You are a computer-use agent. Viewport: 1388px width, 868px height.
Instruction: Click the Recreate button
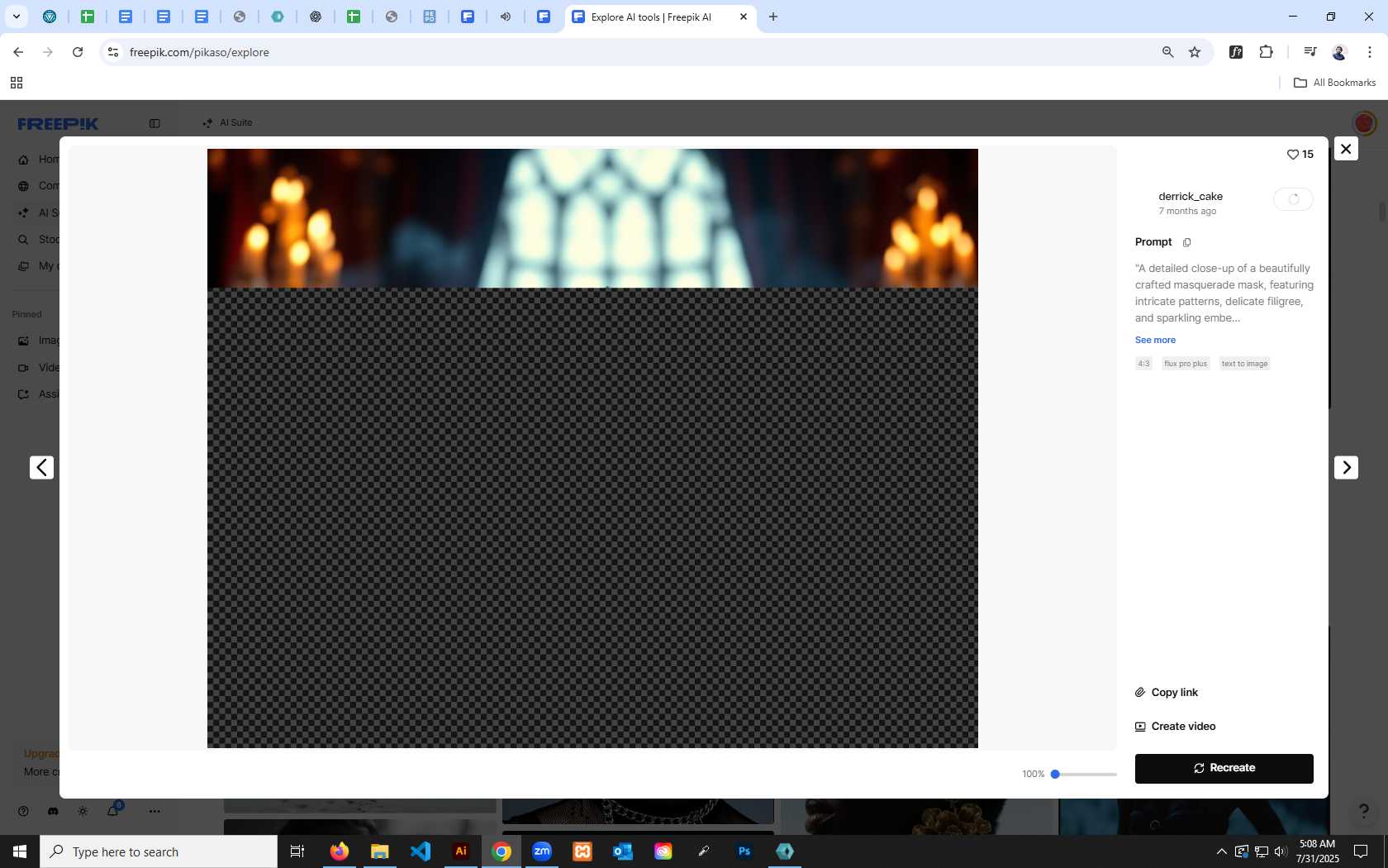[x=1224, y=768]
